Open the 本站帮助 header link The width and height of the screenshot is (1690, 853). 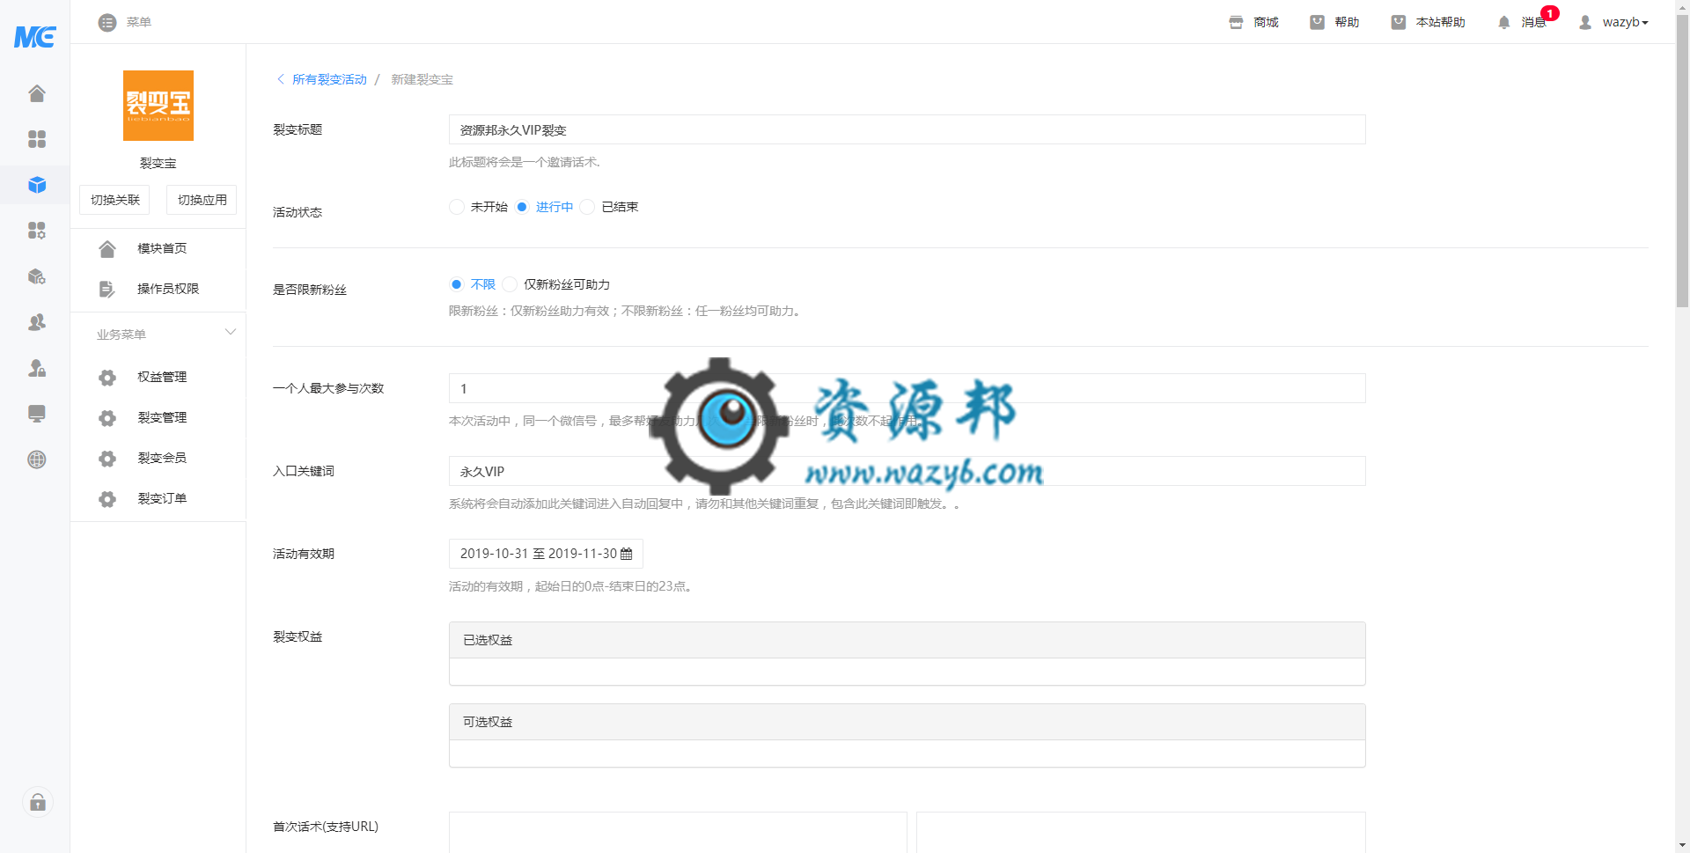click(x=1440, y=22)
